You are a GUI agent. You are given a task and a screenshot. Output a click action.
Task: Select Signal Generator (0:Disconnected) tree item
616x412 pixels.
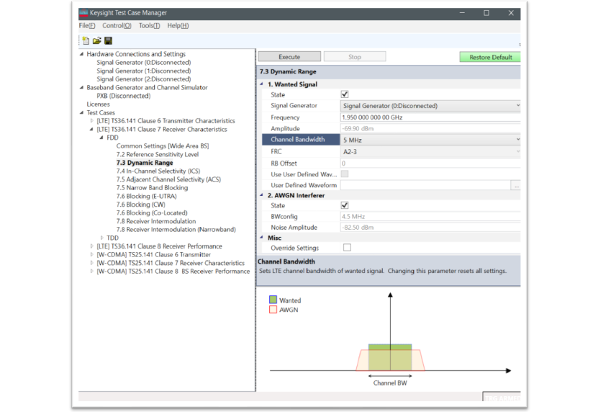(144, 62)
